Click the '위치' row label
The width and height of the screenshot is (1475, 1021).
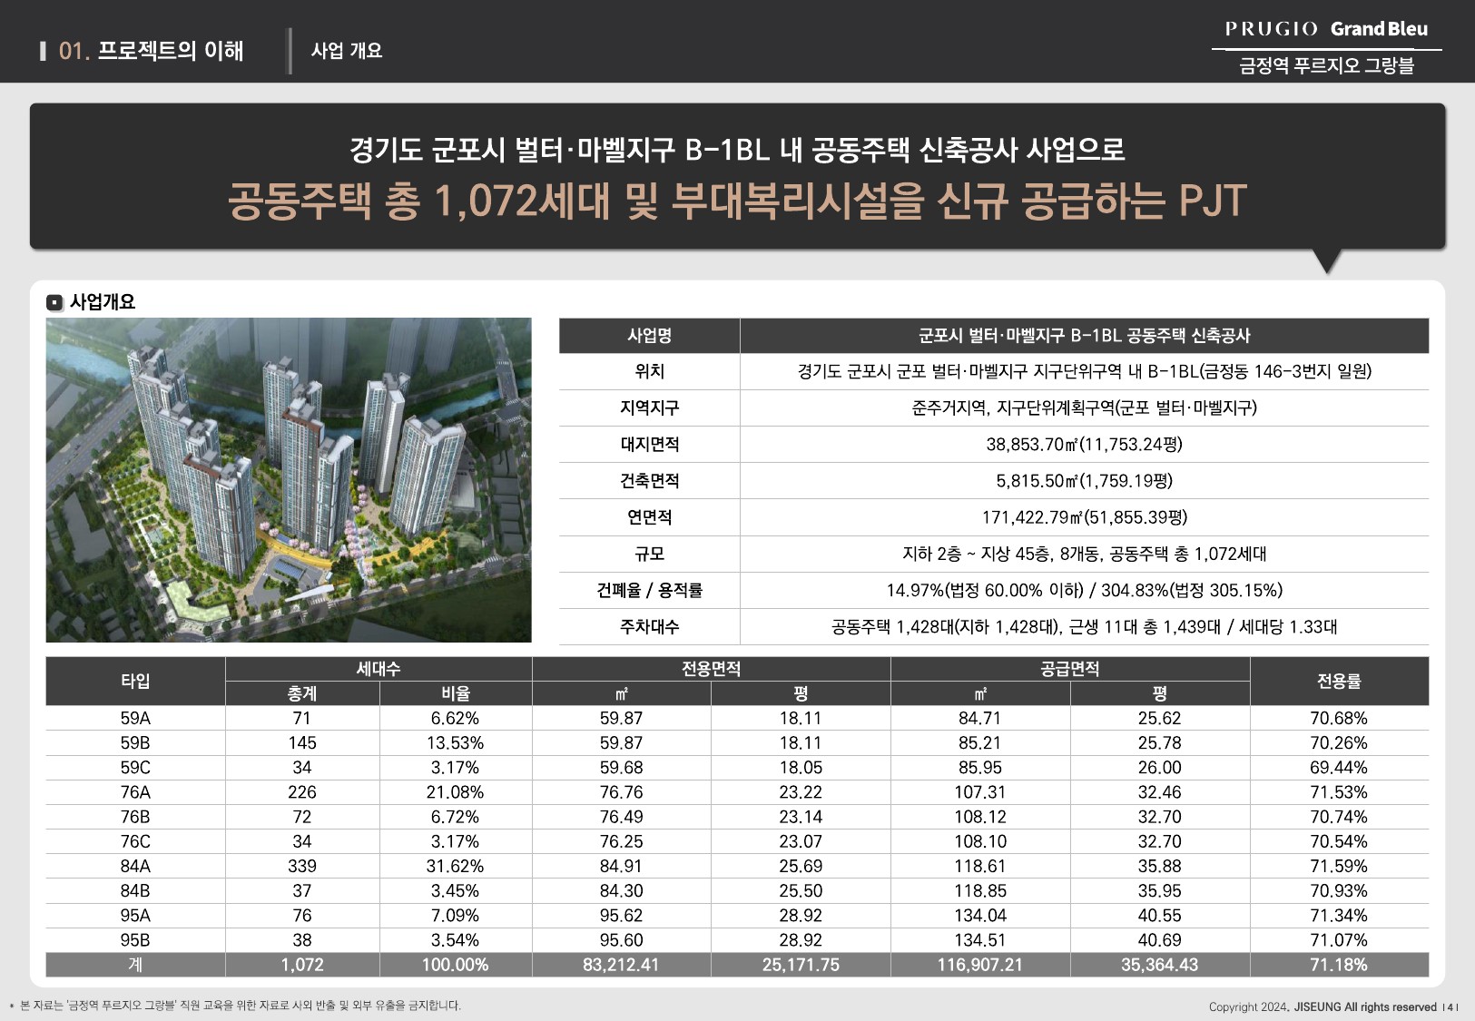click(x=649, y=371)
